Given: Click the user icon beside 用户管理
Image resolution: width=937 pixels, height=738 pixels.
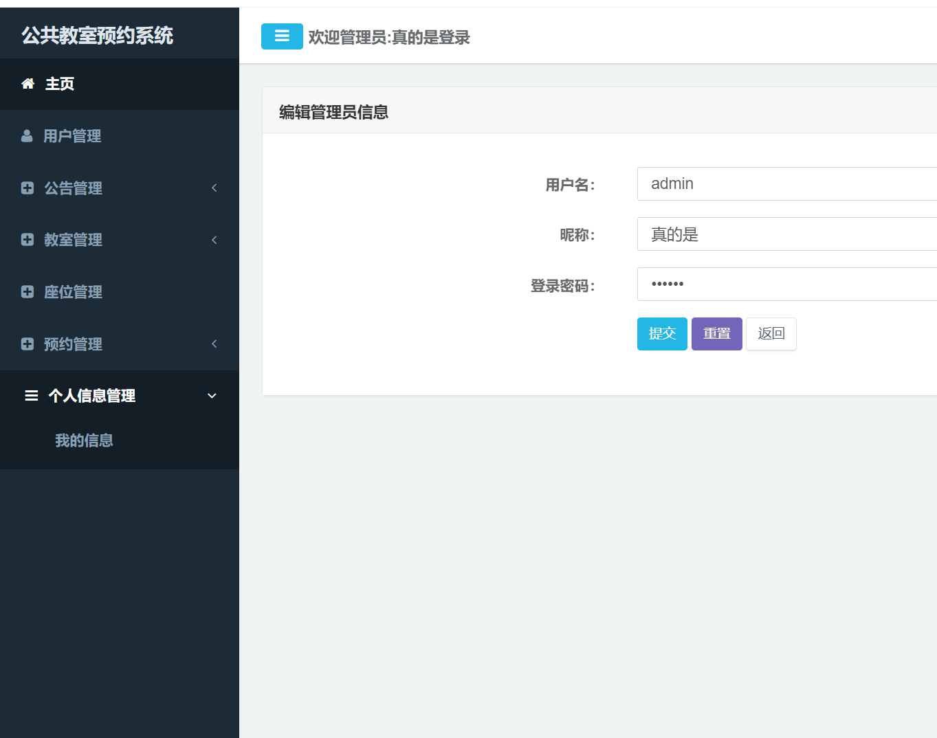Looking at the screenshot, I should 27,136.
